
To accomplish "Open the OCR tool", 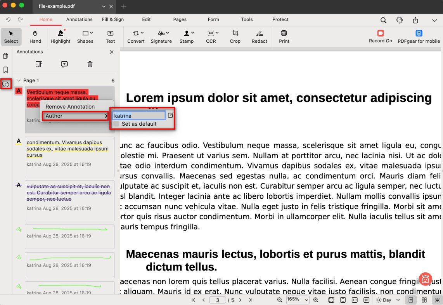I will click(211, 36).
